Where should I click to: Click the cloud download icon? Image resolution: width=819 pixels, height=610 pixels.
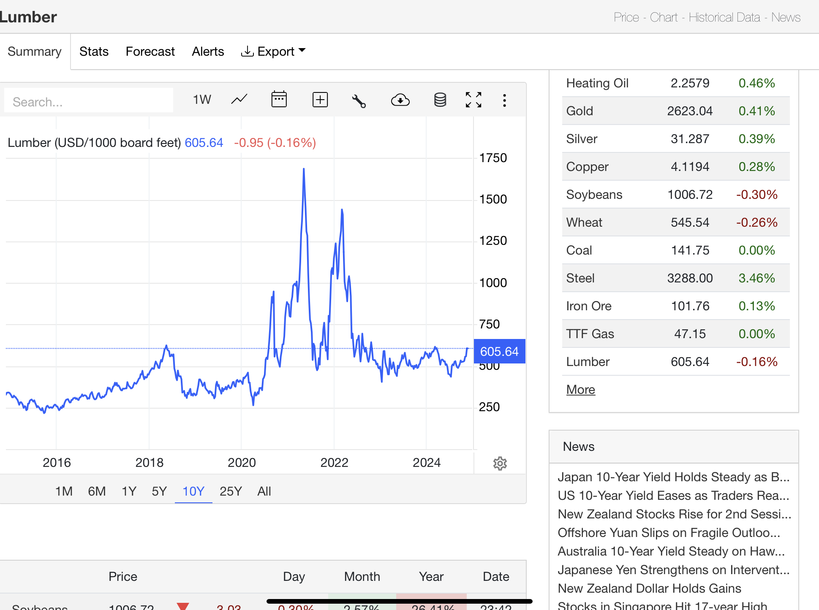400,100
